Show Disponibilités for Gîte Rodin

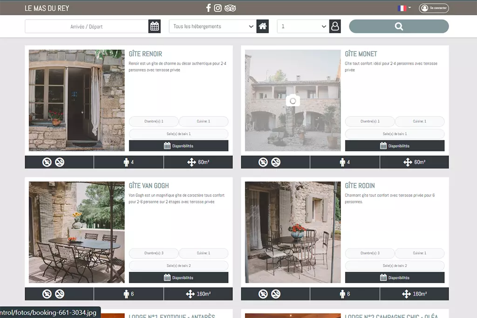click(x=395, y=277)
